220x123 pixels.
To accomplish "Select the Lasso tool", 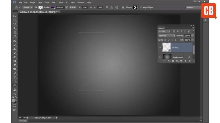I will tap(14, 24).
